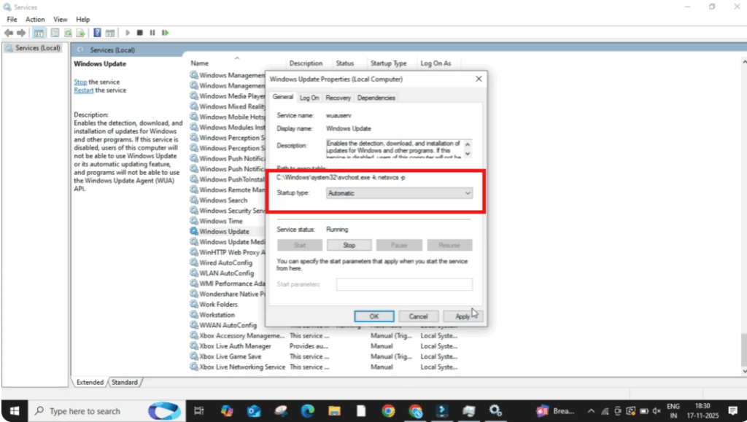Open Google Chrome from the taskbar

pyautogui.click(x=388, y=411)
